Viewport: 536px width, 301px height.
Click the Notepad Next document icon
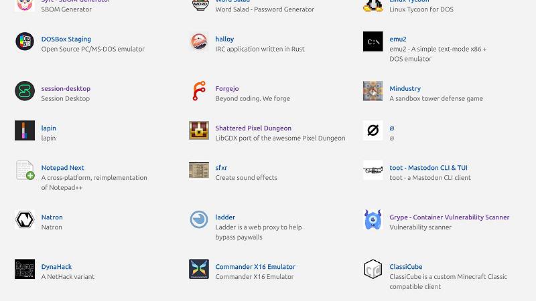[25, 170]
